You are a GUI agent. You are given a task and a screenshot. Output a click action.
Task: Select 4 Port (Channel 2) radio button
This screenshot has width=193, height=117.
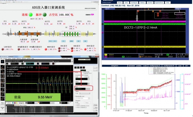[x=76, y=107]
